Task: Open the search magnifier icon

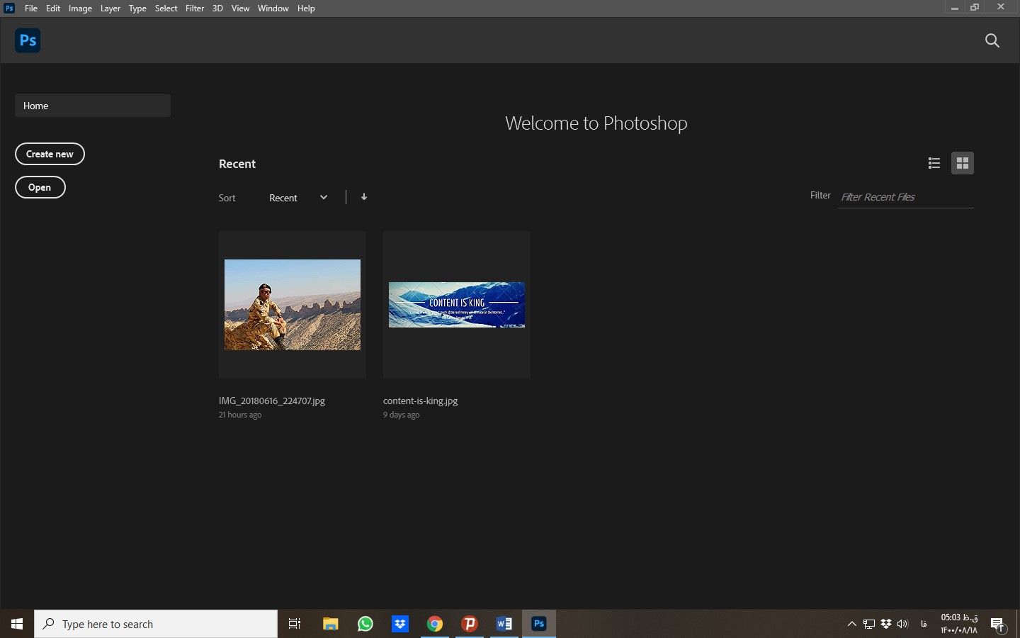Action: tap(992, 40)
